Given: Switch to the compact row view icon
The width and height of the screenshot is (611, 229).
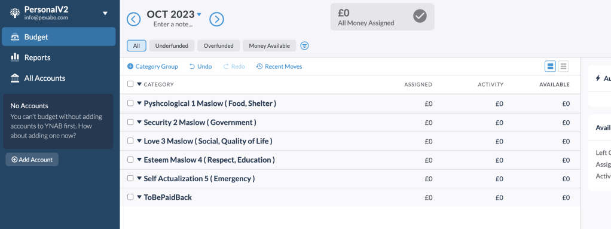Looking at the screenshot, I should (x=563, y=66).
